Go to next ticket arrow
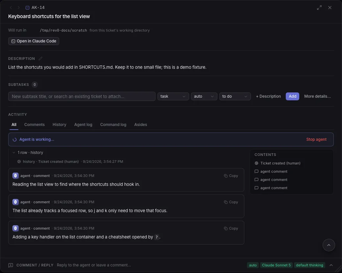Image resolution: width=342 pixels, height=273 pixels. [18, 8]
